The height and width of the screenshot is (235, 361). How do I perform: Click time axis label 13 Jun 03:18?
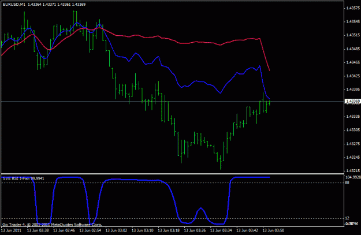(169, 230)
